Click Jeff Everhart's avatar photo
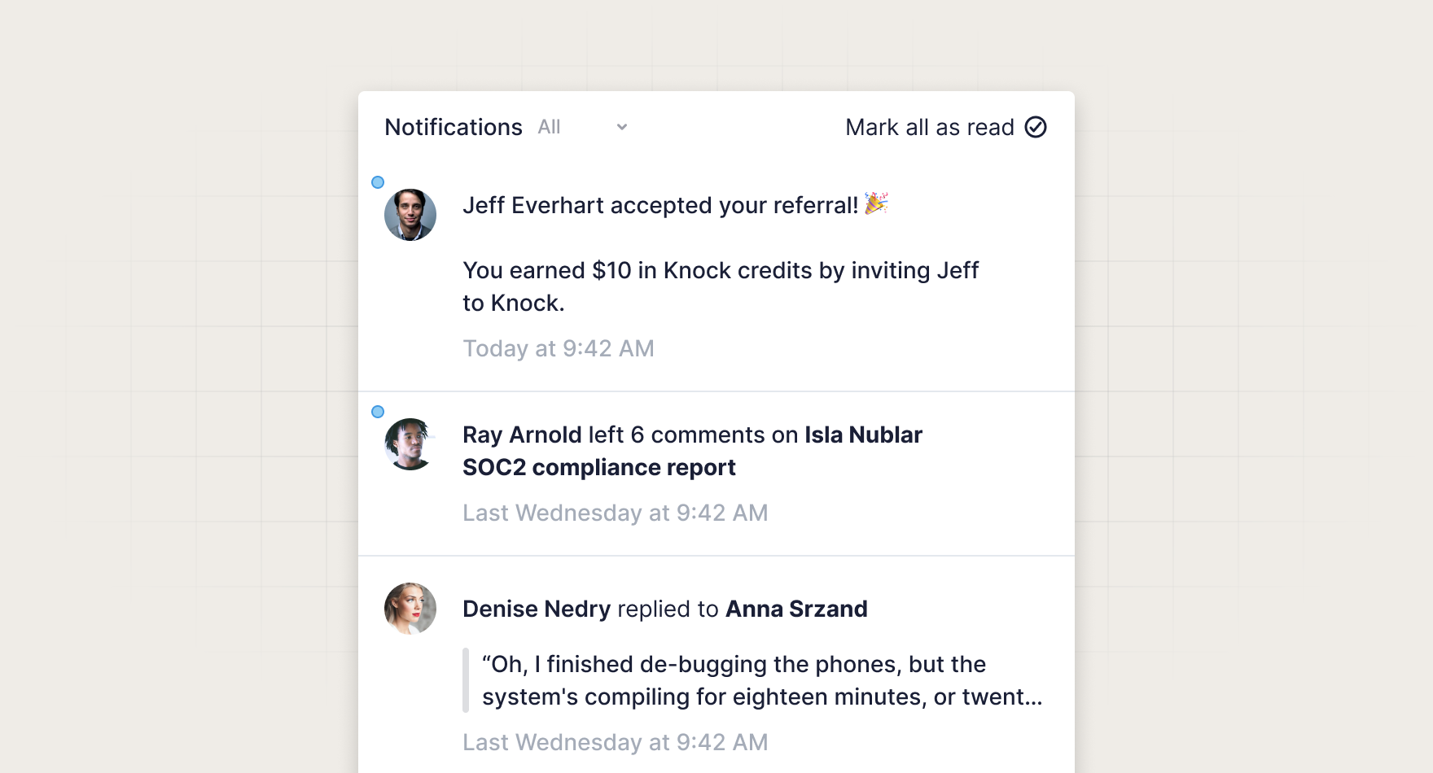This screenshot has height=773, width=1433. coord(410,215)
